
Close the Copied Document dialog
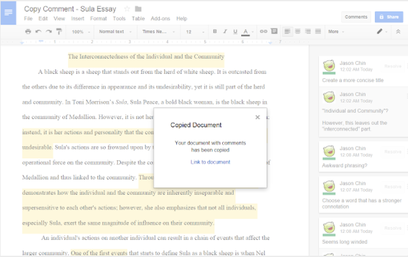pos(258,117)
